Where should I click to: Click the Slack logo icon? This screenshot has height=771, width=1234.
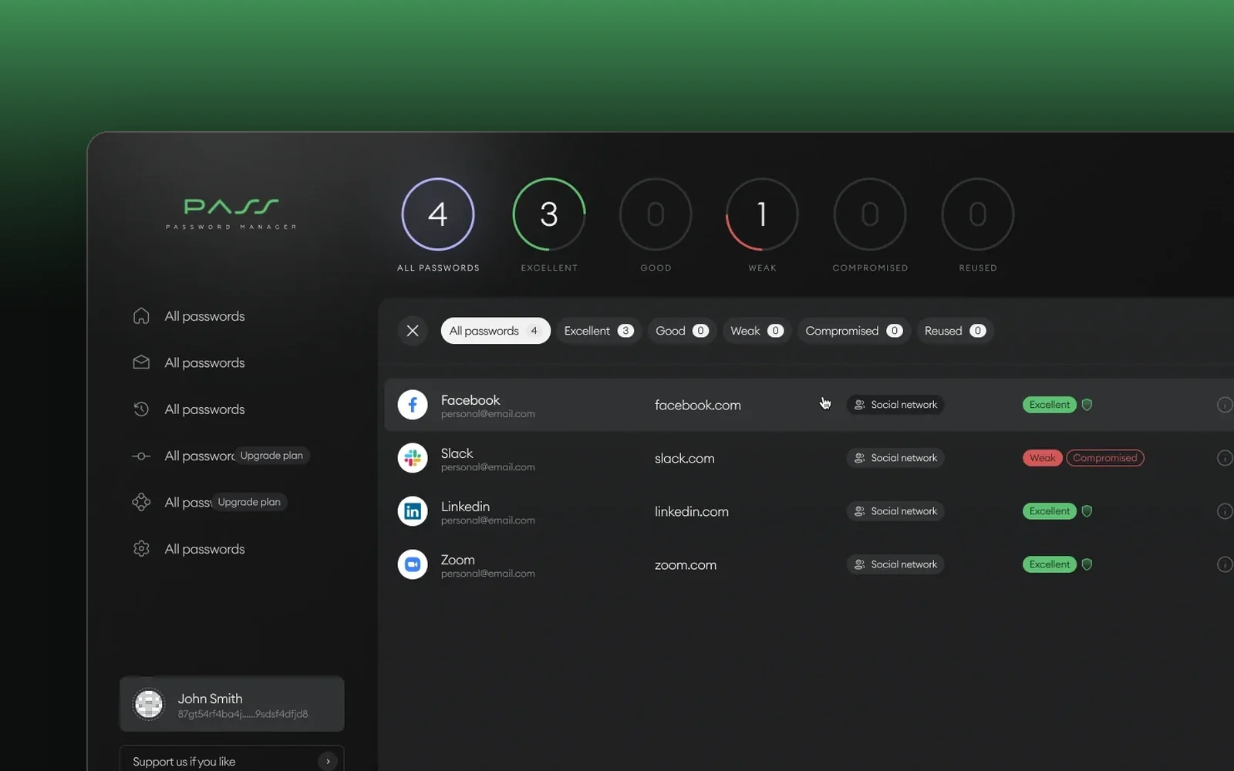413,458
